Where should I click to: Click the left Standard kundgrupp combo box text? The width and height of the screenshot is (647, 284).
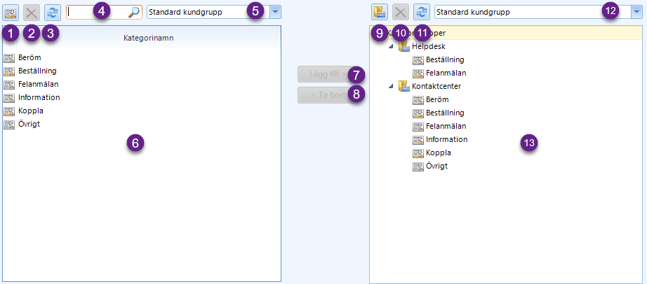(185, 13)
